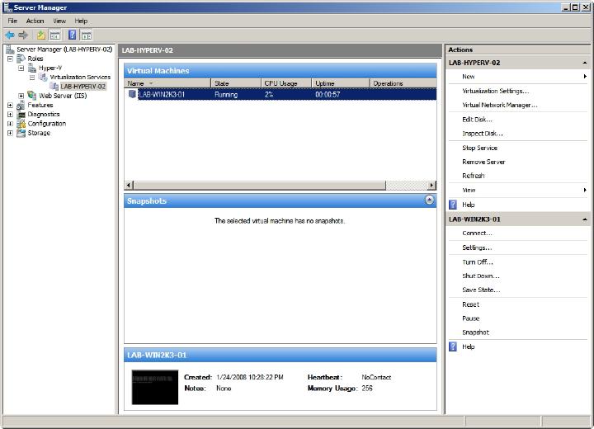Open the Action menu
This screenshot has height=429, width=594.
35,21
